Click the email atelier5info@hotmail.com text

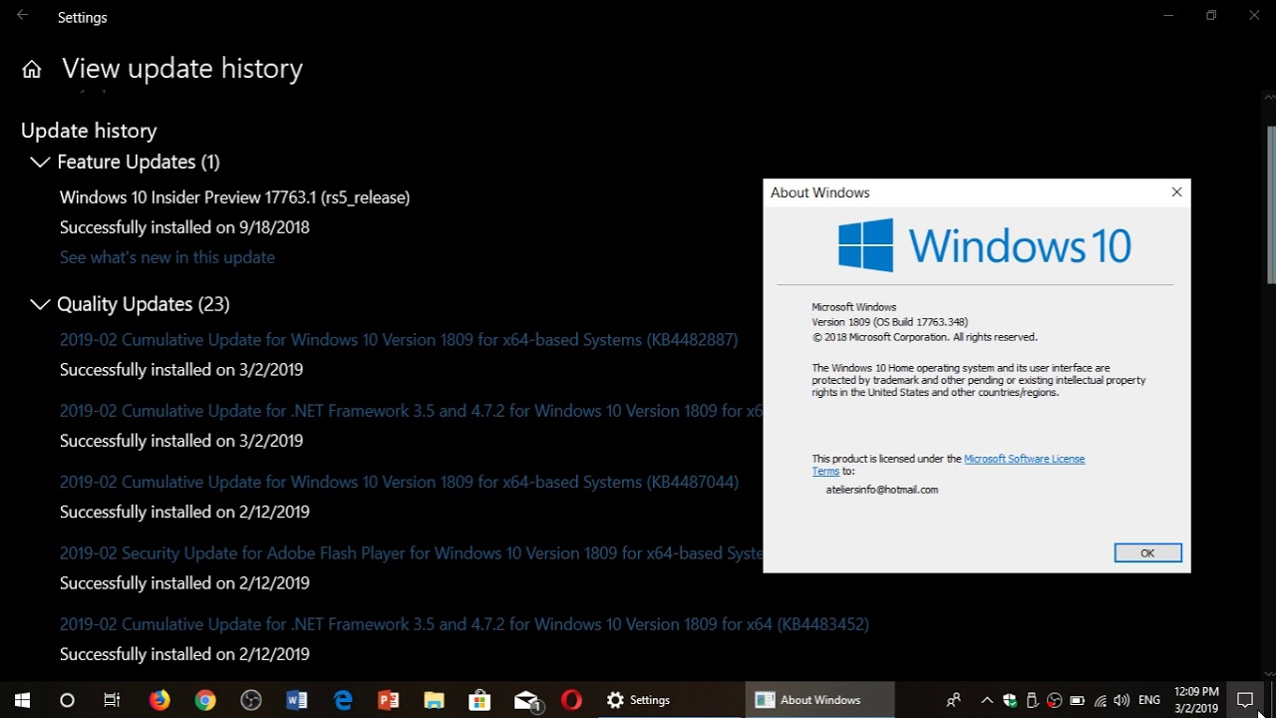tap(881, 490)
